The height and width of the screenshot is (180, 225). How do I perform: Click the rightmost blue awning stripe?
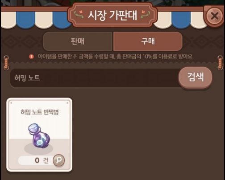[181, 20]
